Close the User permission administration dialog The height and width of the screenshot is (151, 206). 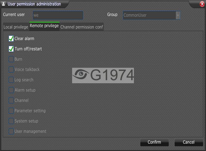(202, 4)
